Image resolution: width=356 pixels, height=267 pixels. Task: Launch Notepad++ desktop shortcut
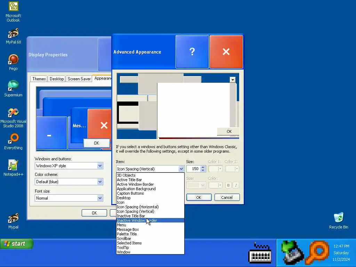13,168
